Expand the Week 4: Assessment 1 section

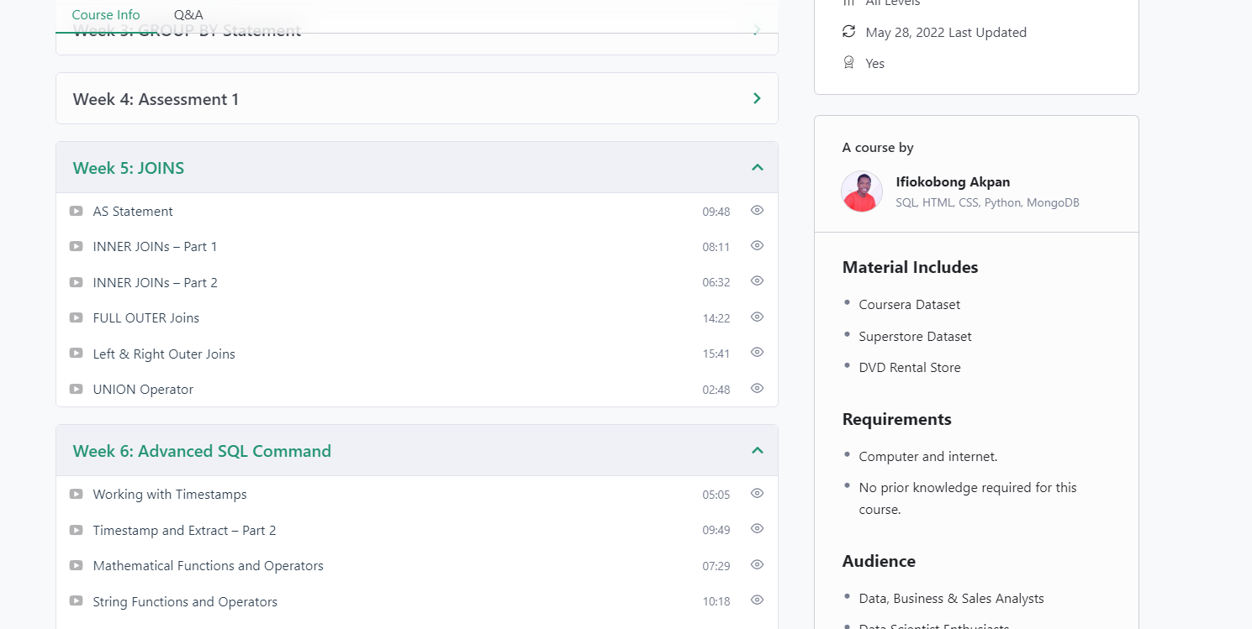[x=756, y=99]
